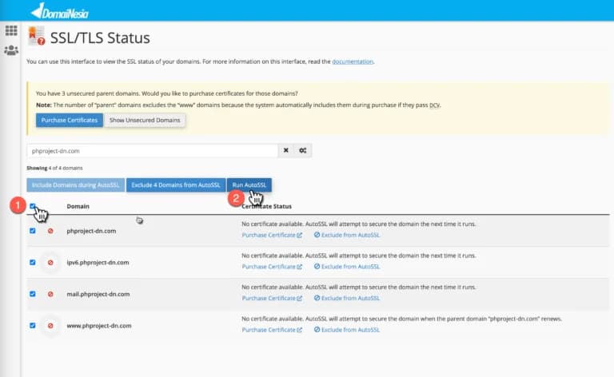Screen dimensions: 614x377
Task: Click Show Unsecured Domains button
Action: point(146,120)
